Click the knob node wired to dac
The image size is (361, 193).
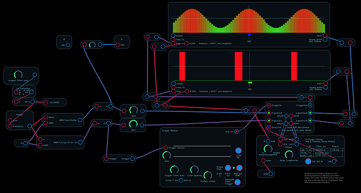pyautogui.click(x=92, y=44)
